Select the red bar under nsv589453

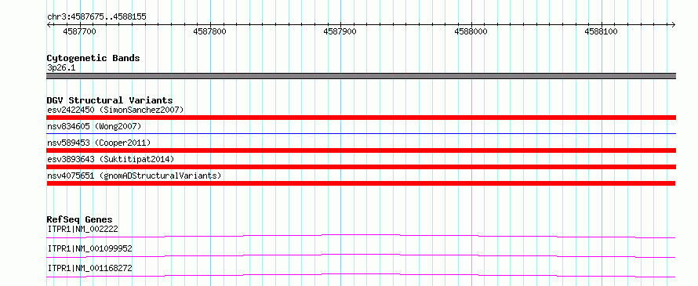click(361, 150)
